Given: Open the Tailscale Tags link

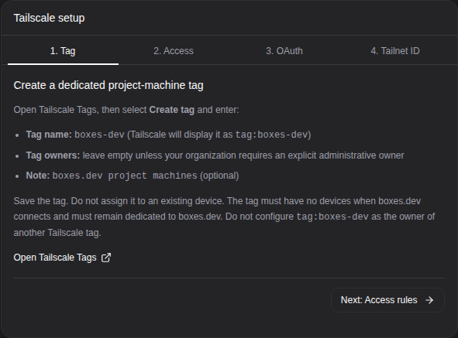Looking at the screenshot, I should (62, 258).
